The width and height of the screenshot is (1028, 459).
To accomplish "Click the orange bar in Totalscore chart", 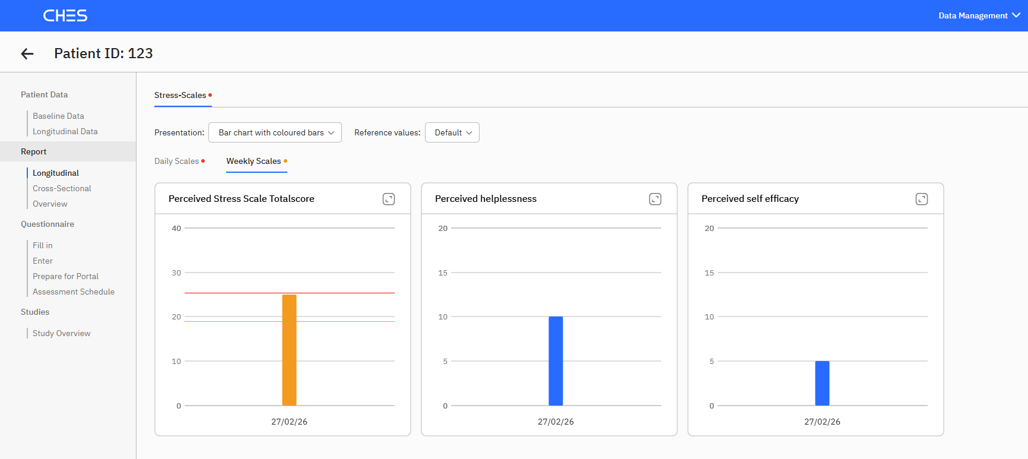I will (289, 350).
